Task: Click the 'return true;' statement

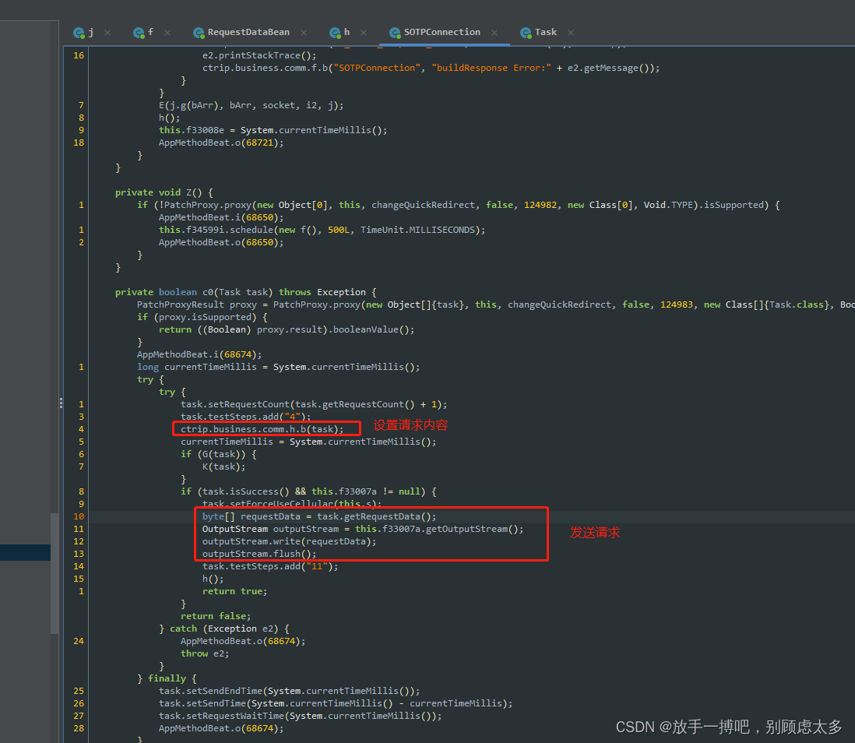Action: tap(235, 591)
